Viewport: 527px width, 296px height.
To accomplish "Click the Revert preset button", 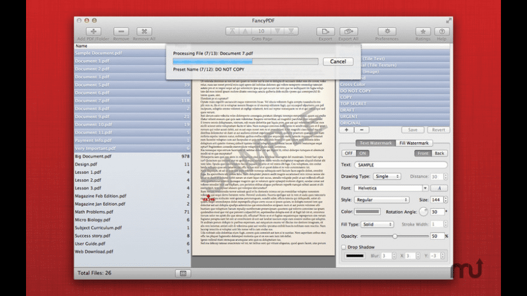I will pos(439,130).
